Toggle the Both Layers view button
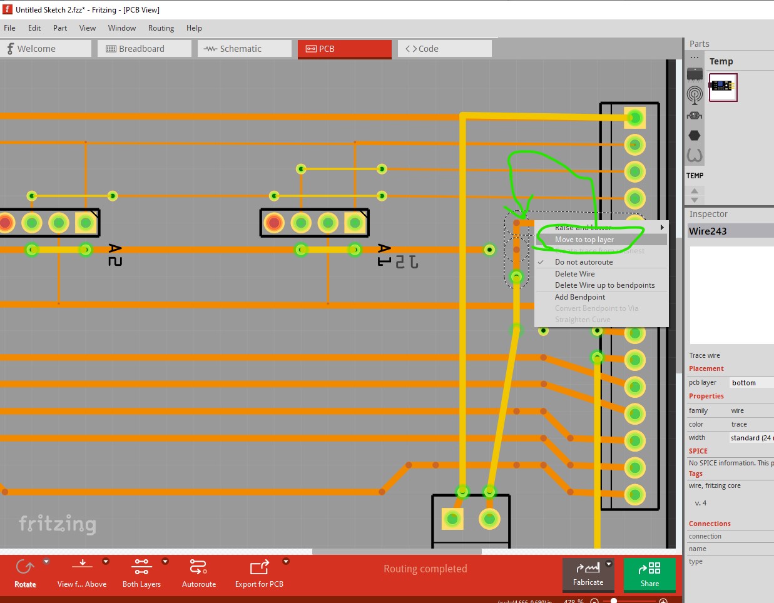This screenshot has width=774, height=603. [x=141, y=567]
